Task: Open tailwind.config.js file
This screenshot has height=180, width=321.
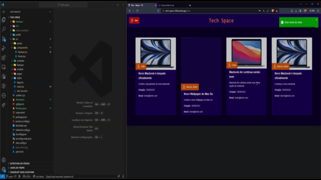Action: click(x=23, y=130)
